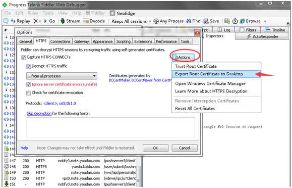Click the comment bubble toolbar icon
292x188 pixels.
(6, 21)
